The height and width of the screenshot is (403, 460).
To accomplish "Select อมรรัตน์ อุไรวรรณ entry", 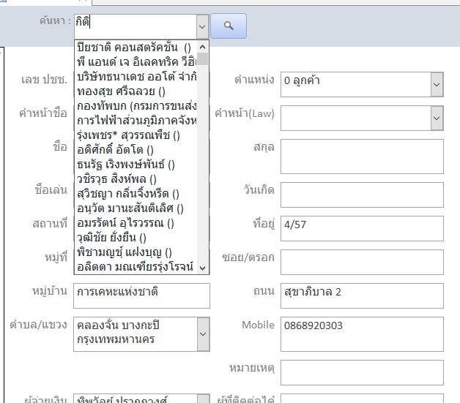I will click(x=136, y=223).
